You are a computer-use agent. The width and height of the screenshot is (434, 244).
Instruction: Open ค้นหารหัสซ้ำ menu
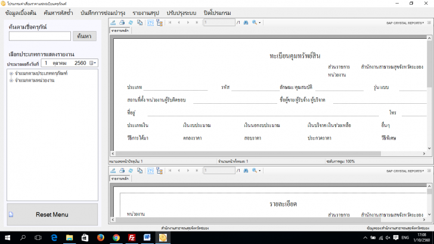[58, 13]
